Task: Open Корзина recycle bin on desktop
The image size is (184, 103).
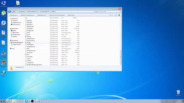Action: (x=178, y=93)
